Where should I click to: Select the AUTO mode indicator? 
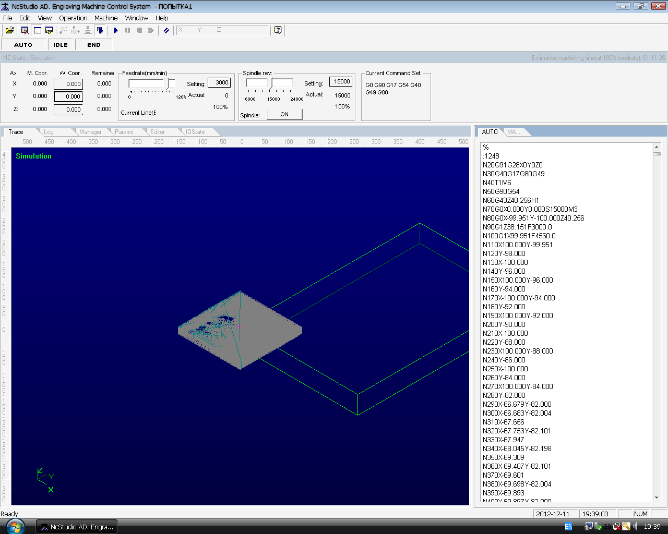23,45
